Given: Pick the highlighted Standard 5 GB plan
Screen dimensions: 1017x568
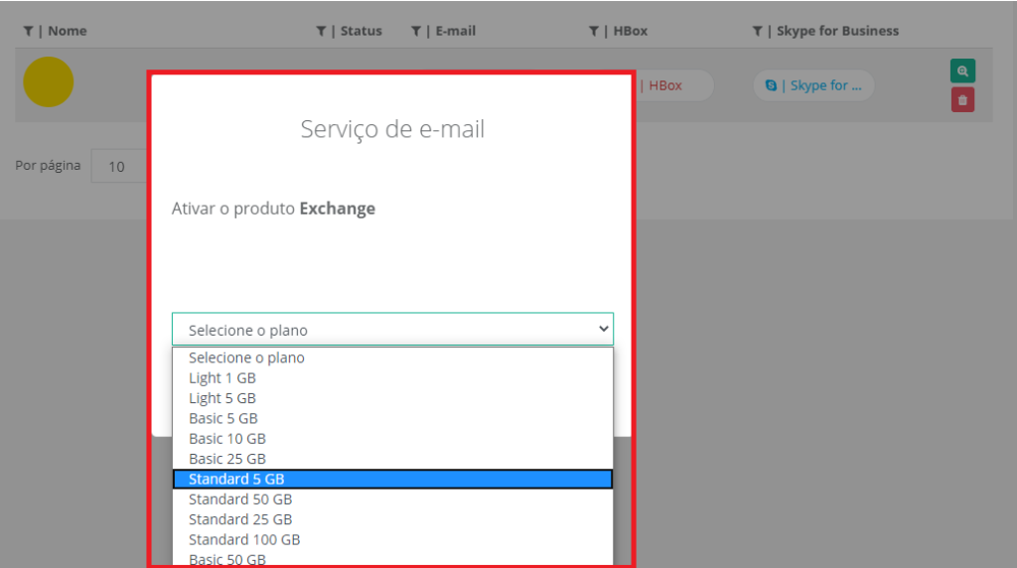Looking at the screenshot, I should point(392,480).
